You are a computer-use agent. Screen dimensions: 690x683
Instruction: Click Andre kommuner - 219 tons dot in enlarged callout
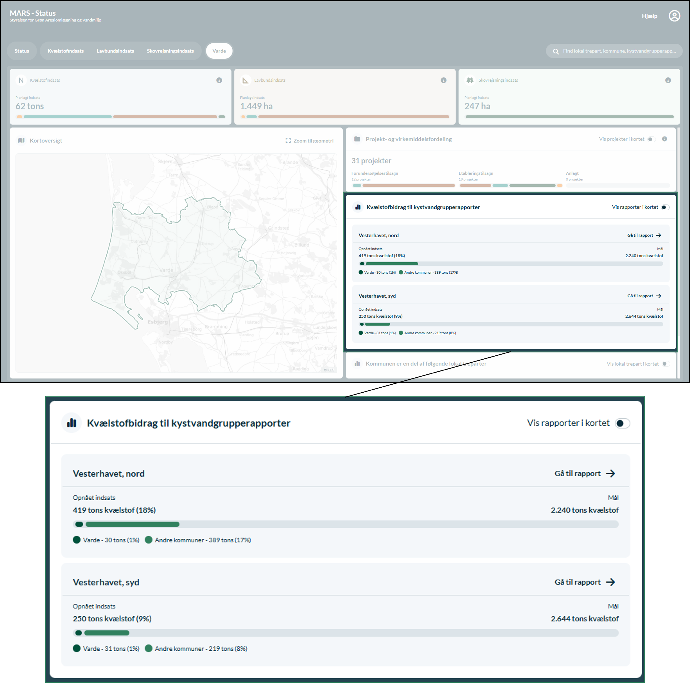pyautogui.click(x=149, y=648)
